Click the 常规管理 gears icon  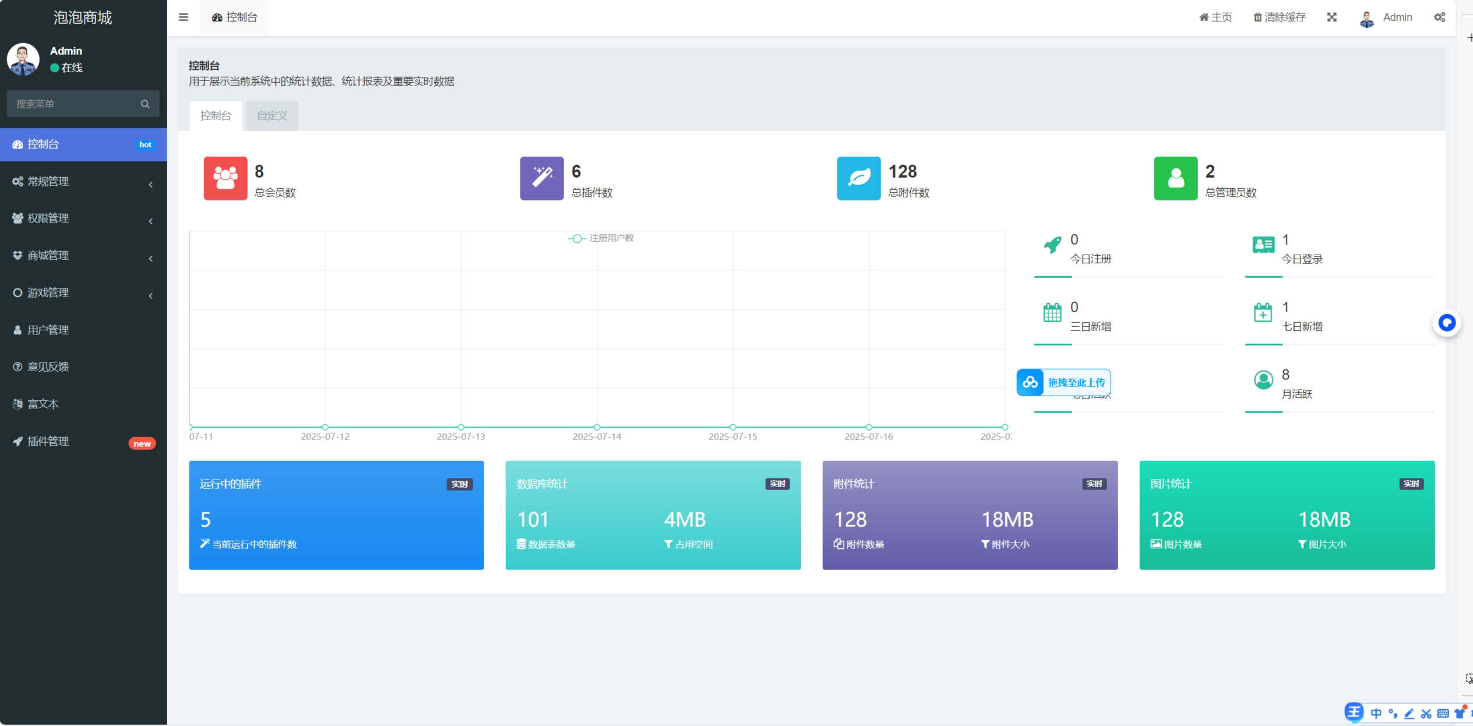point(18,181)
